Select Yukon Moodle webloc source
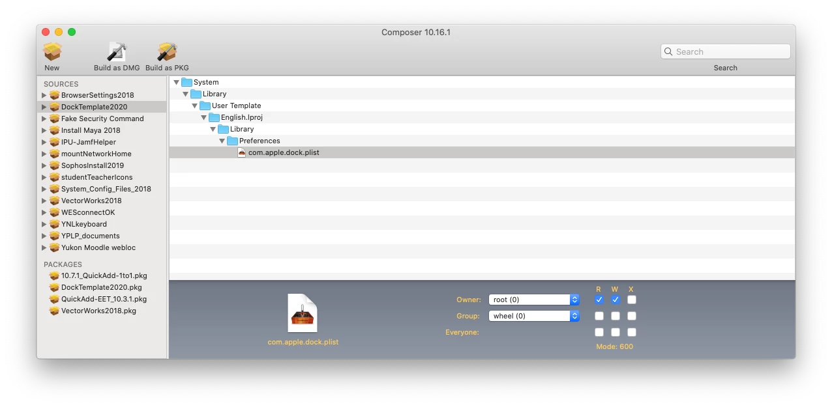Viewport: 832px width, 407px height. tap(102, 247)
